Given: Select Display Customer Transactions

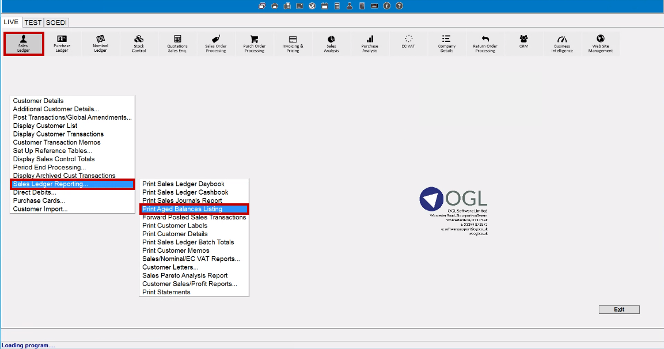Looking at the screenshot, I should [x=73, y=134].
